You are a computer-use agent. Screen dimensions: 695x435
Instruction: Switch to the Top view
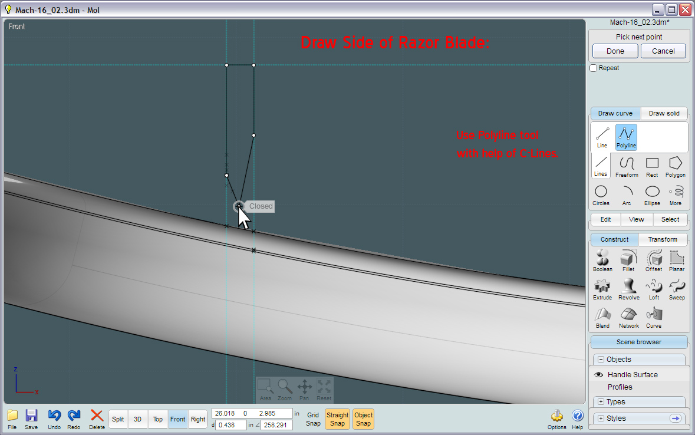coord(158,419)
